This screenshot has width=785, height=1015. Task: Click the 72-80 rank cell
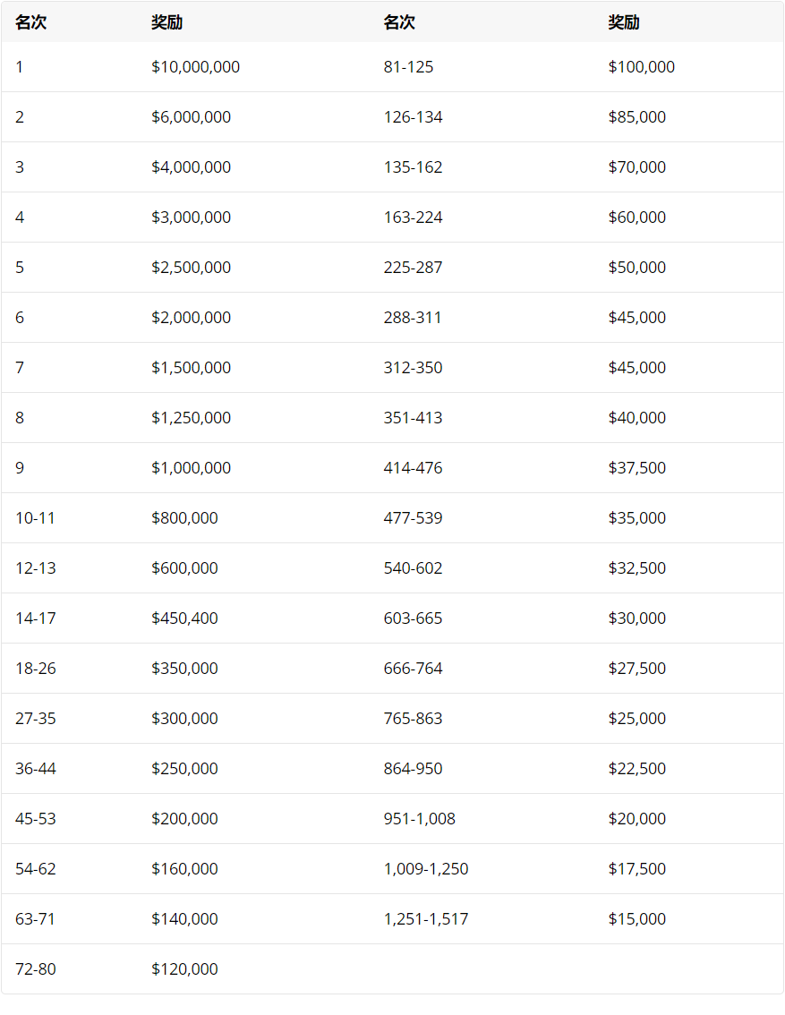coord(36,969)
